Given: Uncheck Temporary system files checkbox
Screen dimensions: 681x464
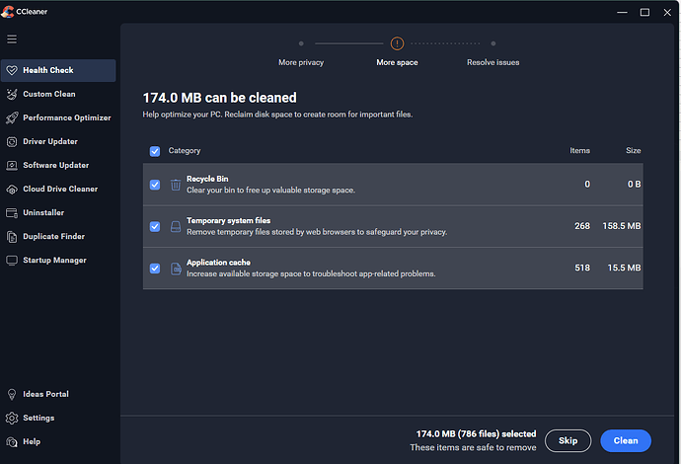Looking at the screenshot, I should click(x=155, y=226).
